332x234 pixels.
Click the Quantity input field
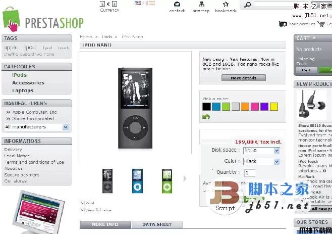[250, 173]
